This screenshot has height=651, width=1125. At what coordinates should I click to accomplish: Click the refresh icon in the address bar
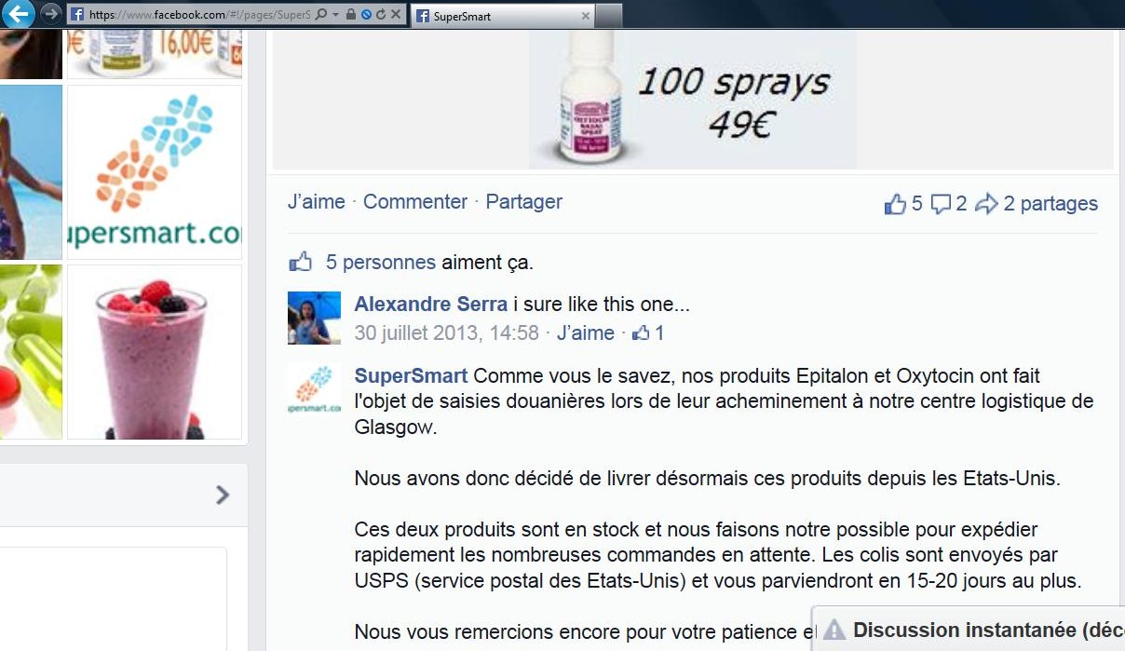[x=381, y=15]
